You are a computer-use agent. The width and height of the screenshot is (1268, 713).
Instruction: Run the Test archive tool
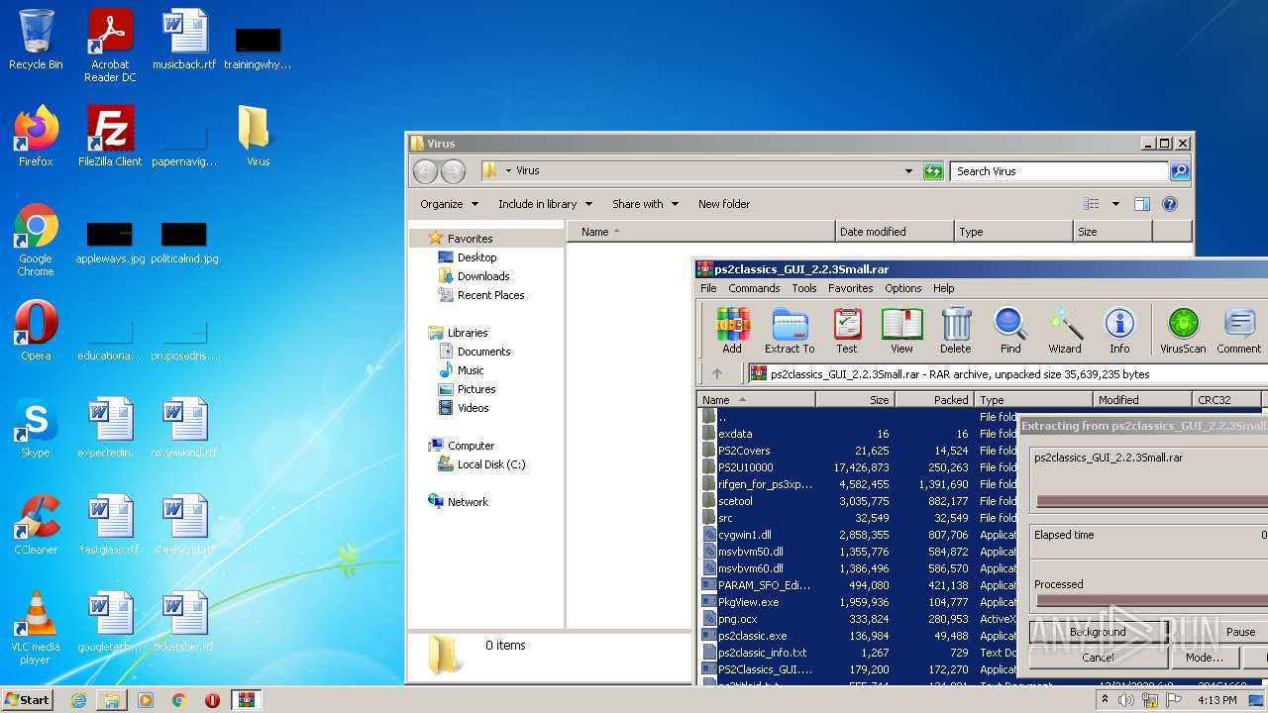click(846, 331)
